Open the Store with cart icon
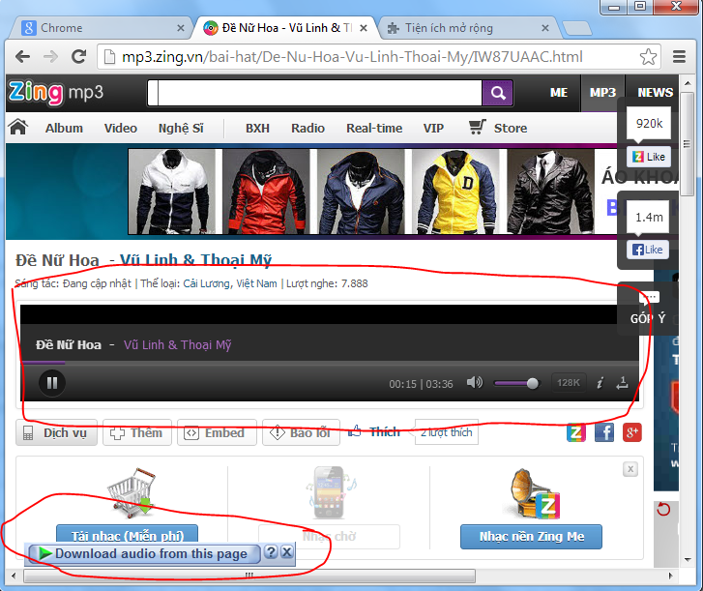 498,128
